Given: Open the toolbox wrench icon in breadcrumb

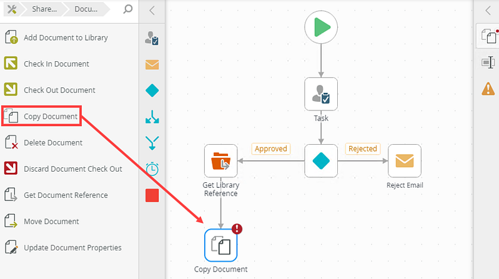Looking at the screenshot, I should [x=12, y=9].
